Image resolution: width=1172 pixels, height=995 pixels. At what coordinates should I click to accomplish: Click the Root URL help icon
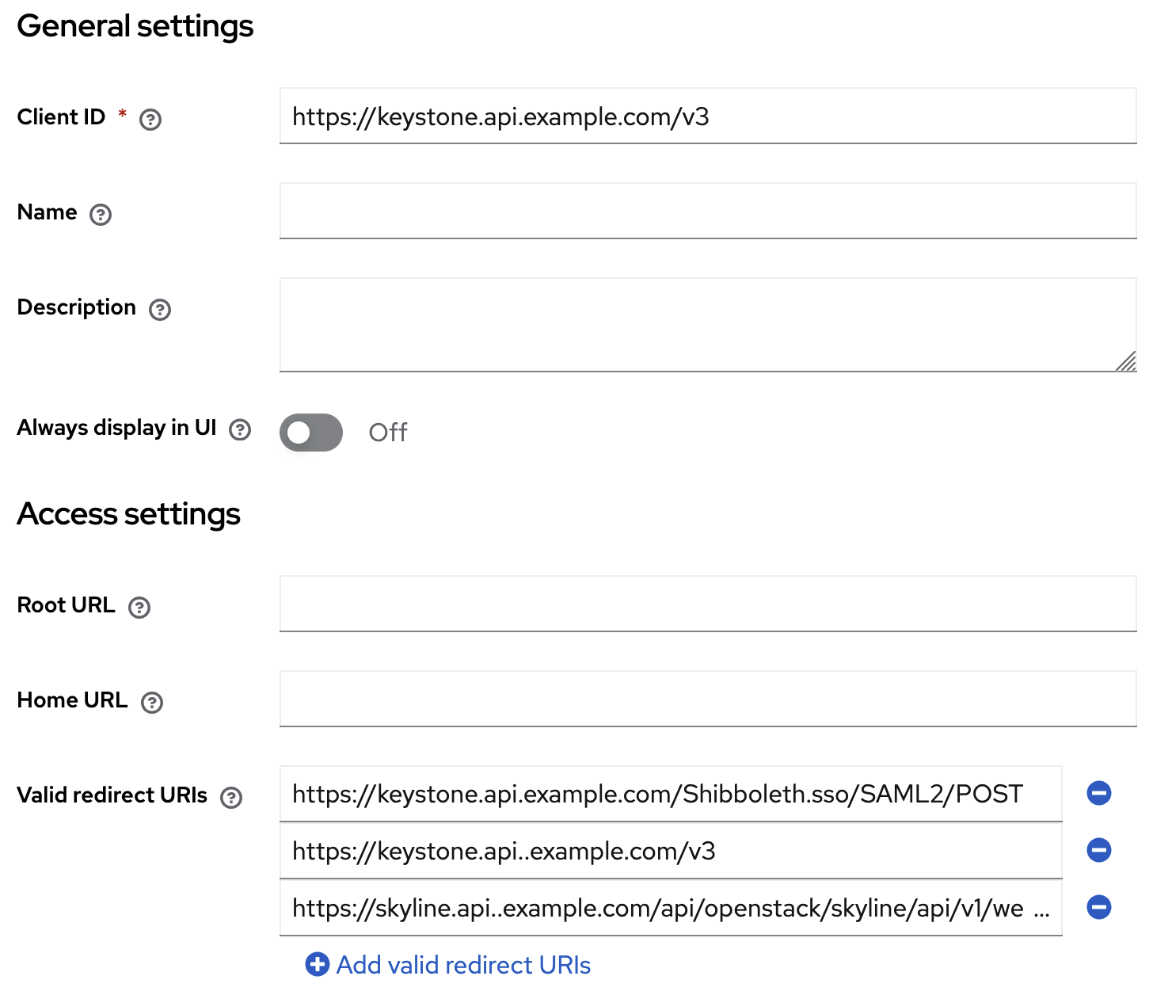139,608
